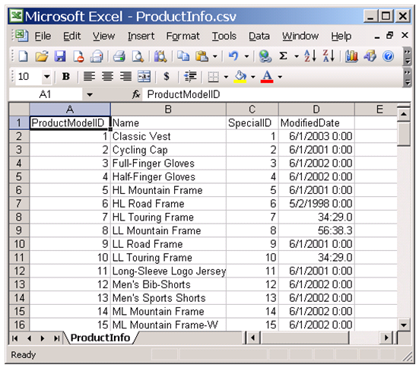
Task: Open a file with the Open folder icon
Action: tap(42, 56)
